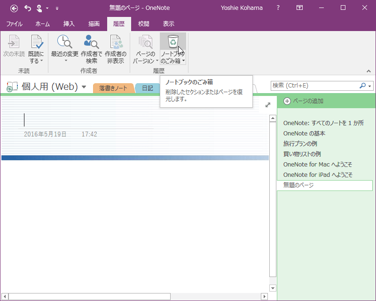Click the Back arrow in title bar
This screenshot has height=301, width=376.
14,8
